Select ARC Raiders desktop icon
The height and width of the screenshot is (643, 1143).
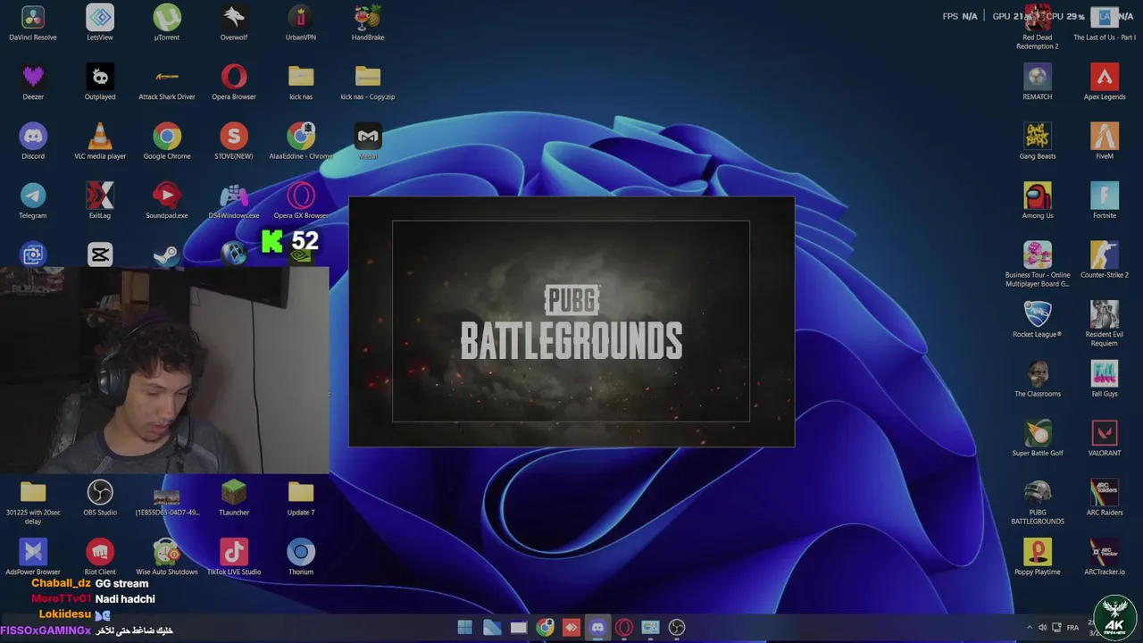point(1105,498)
